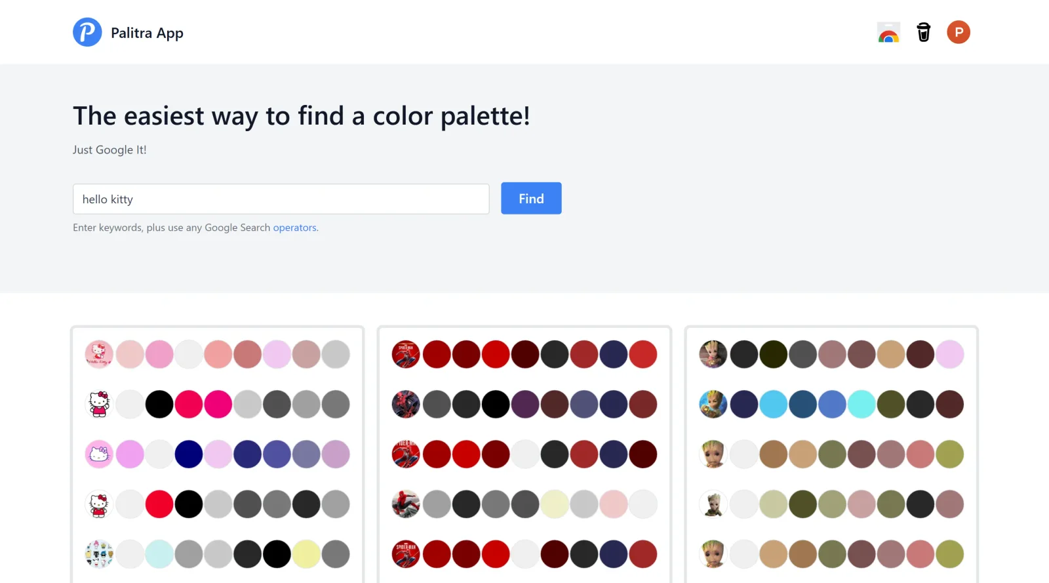Image resolution: width=1049 pixels, height=583 pixels.
Task: Click the fifth-row Hello Kitty group thumbnail
Action: pos(99,554)
